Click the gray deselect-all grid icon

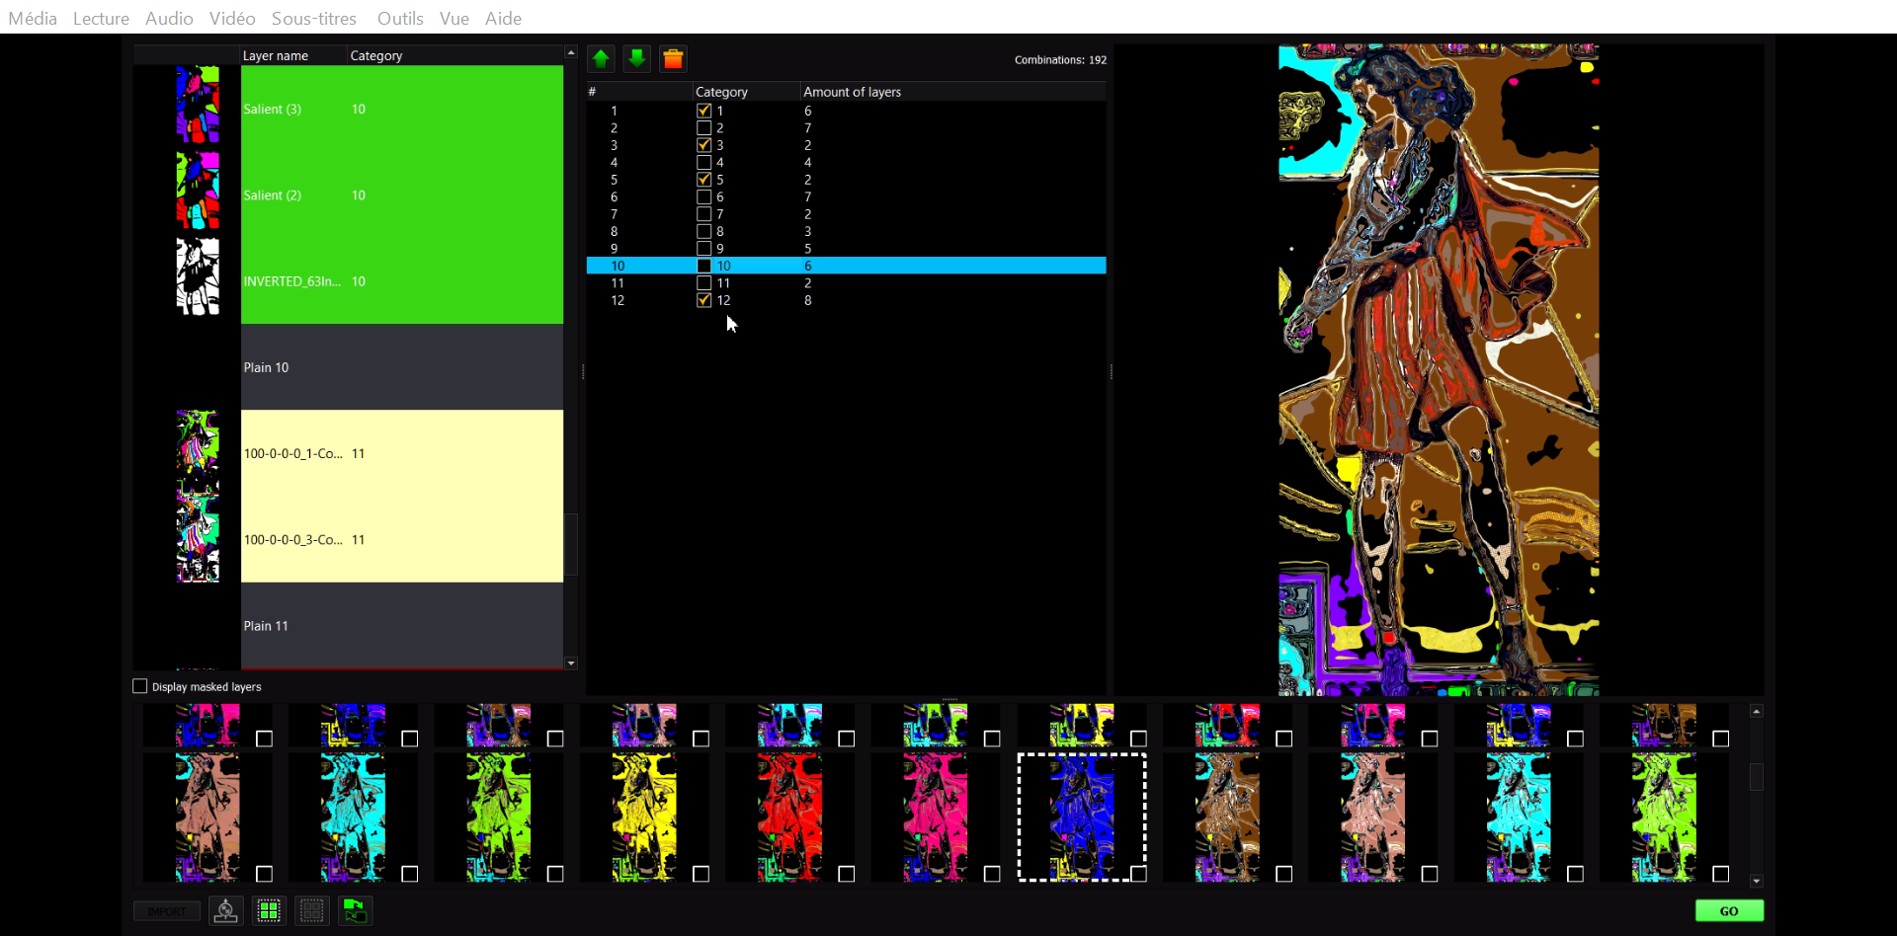click(x=312, y=911)
